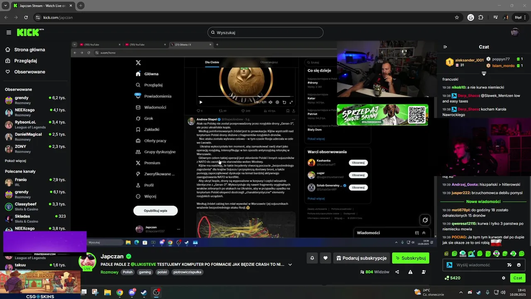Send message with green Czat button
This screenshot has width=531, height=299.
click(518, 278)
